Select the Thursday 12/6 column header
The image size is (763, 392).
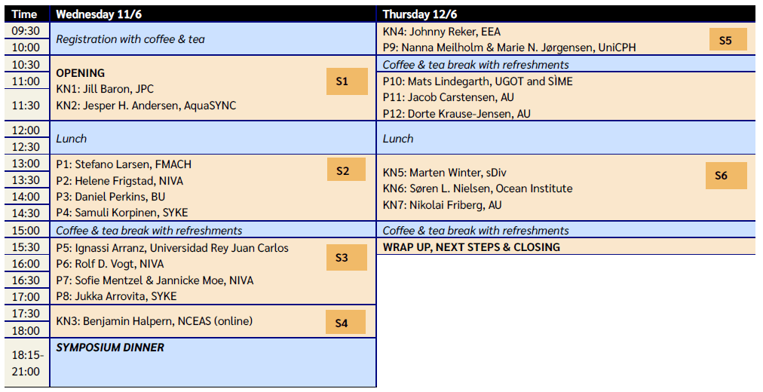point(420,14)
